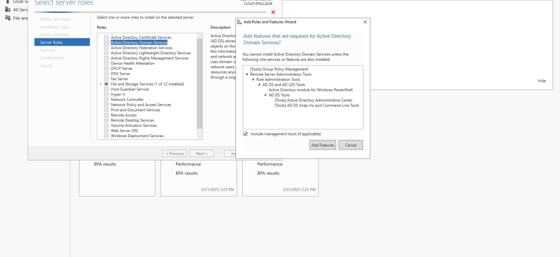This screenshot has width=560, height=257.
Task: Click the Add Features button
Action: (x=322, y=145)
